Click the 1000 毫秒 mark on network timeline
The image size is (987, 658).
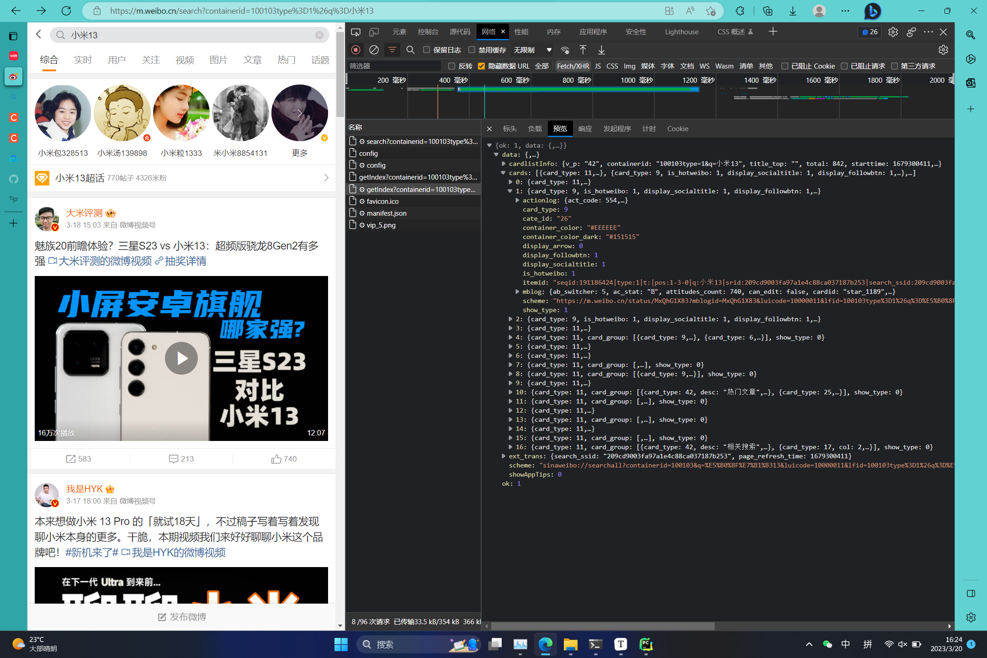[x=636, y=80]
